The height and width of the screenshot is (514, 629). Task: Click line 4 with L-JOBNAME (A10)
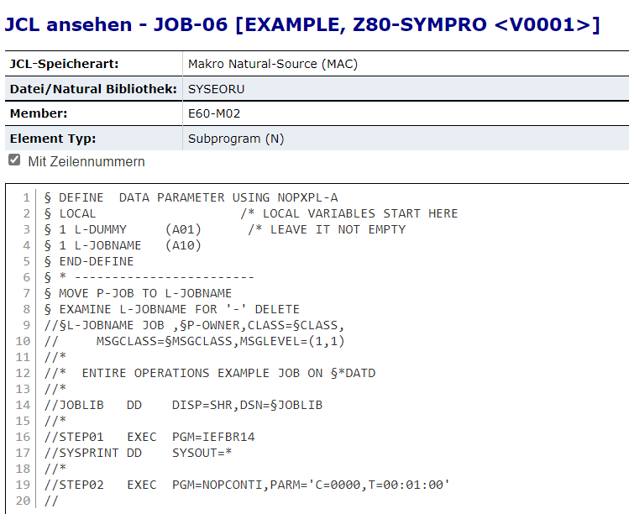[x=123, y=245]
